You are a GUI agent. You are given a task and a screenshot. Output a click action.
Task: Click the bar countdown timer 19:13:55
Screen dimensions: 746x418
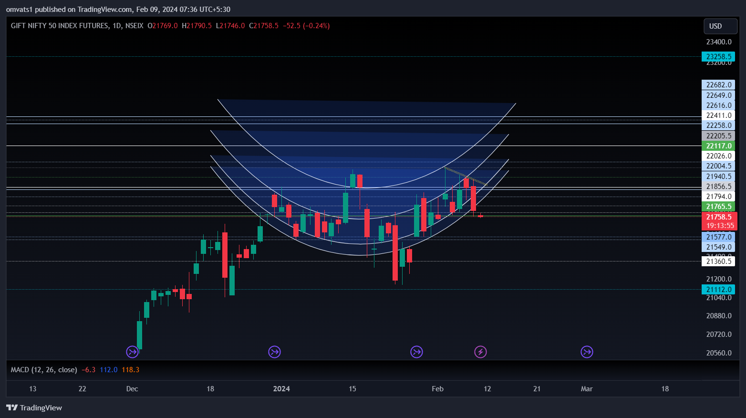point(719,226)
